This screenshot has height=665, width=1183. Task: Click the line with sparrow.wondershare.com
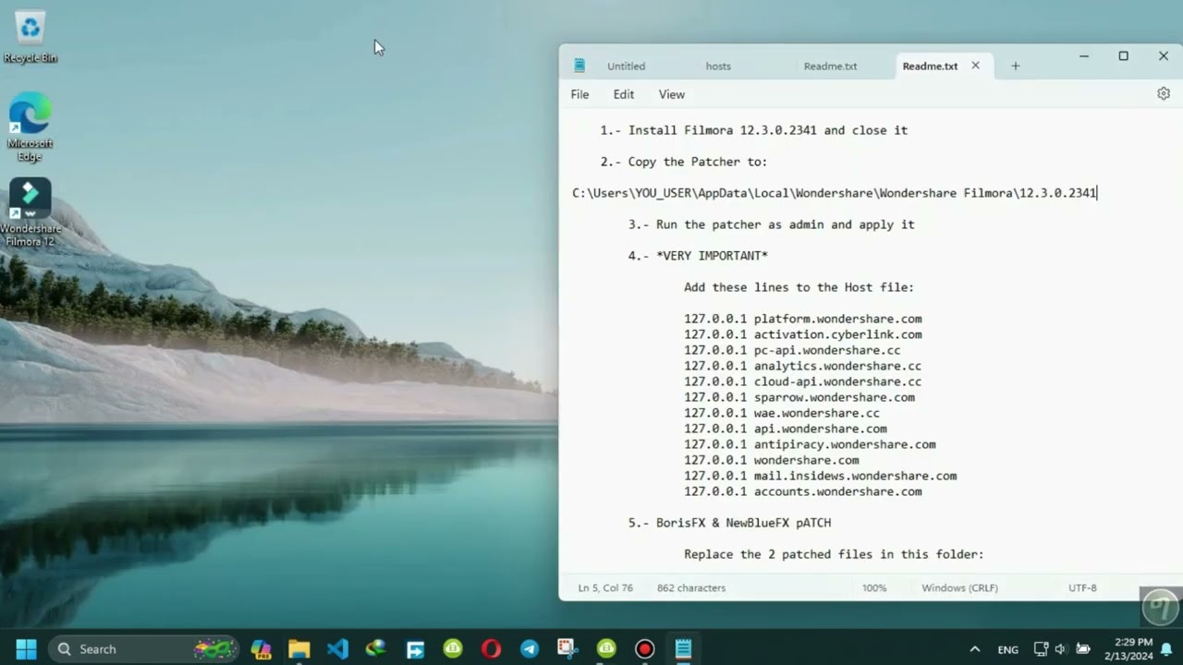point(799,397)
